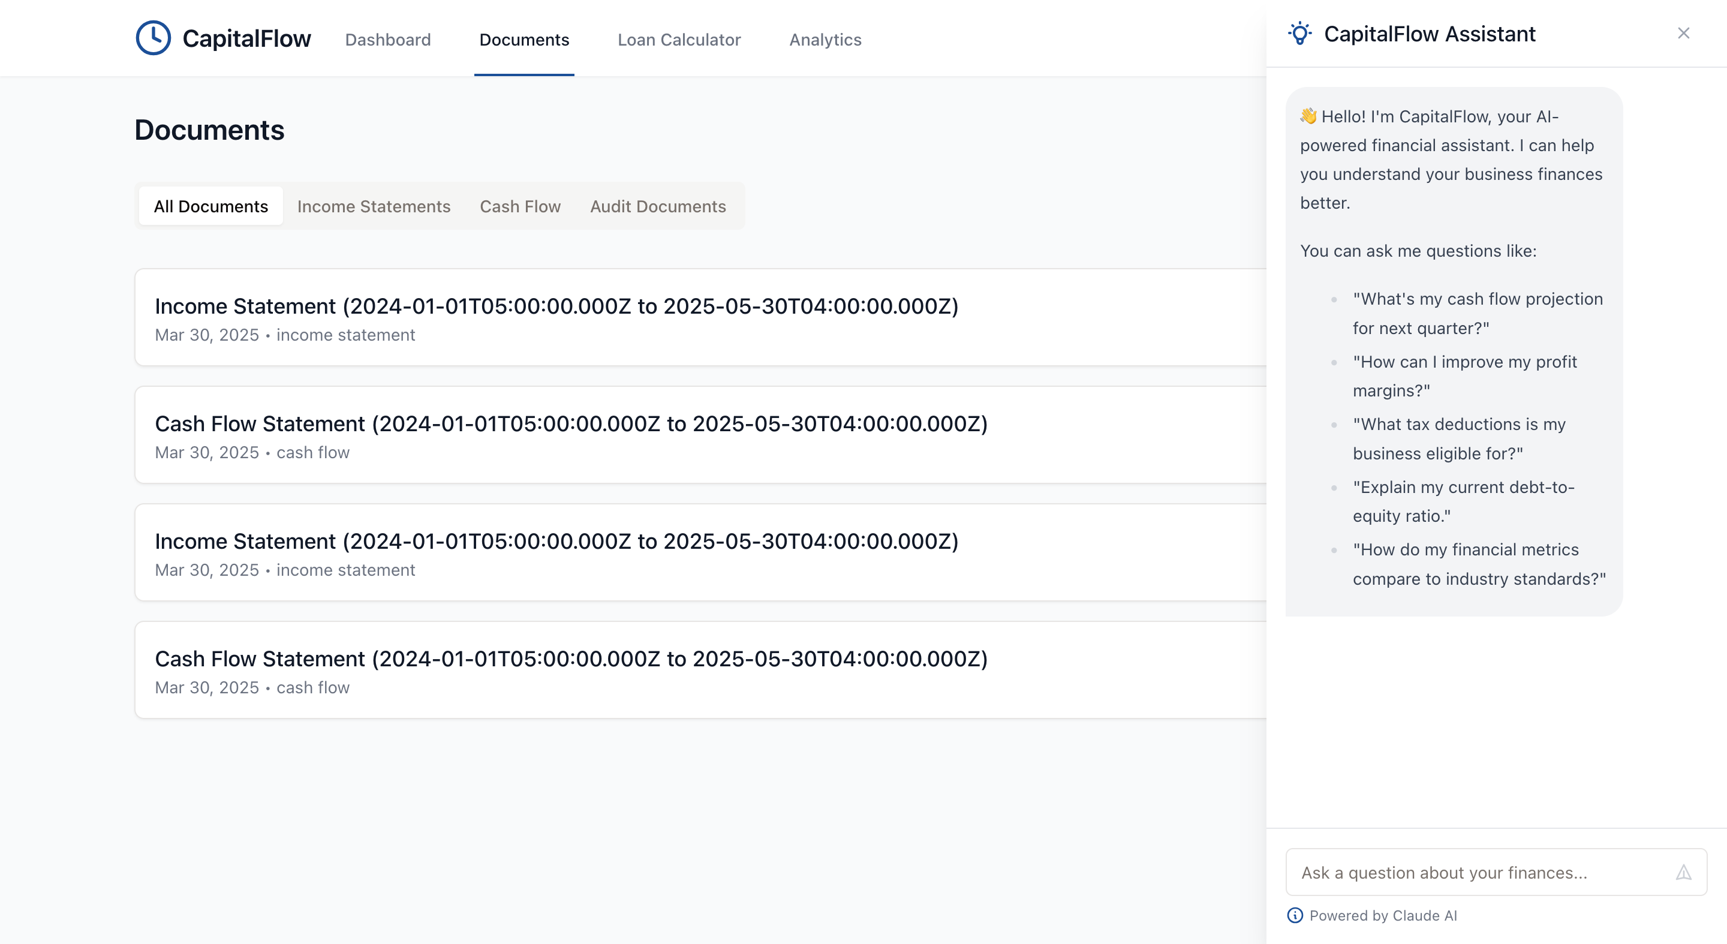Image resolution: width=1727 pixels, height=944 pixels.
Task: Switch to the Cash Flow tab
Action: [519, 206]
